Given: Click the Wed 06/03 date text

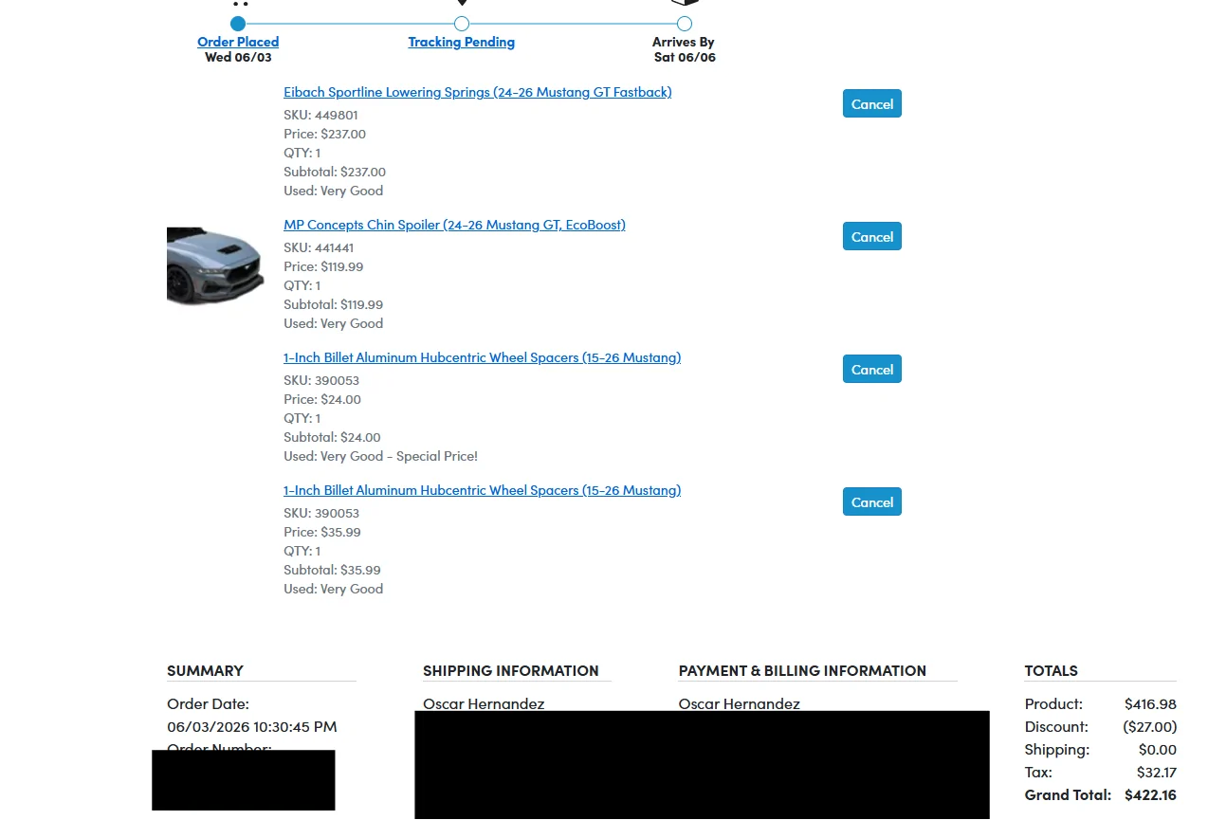Looking at the screenshot, I should pyautogui.click(x=238, y=57).
